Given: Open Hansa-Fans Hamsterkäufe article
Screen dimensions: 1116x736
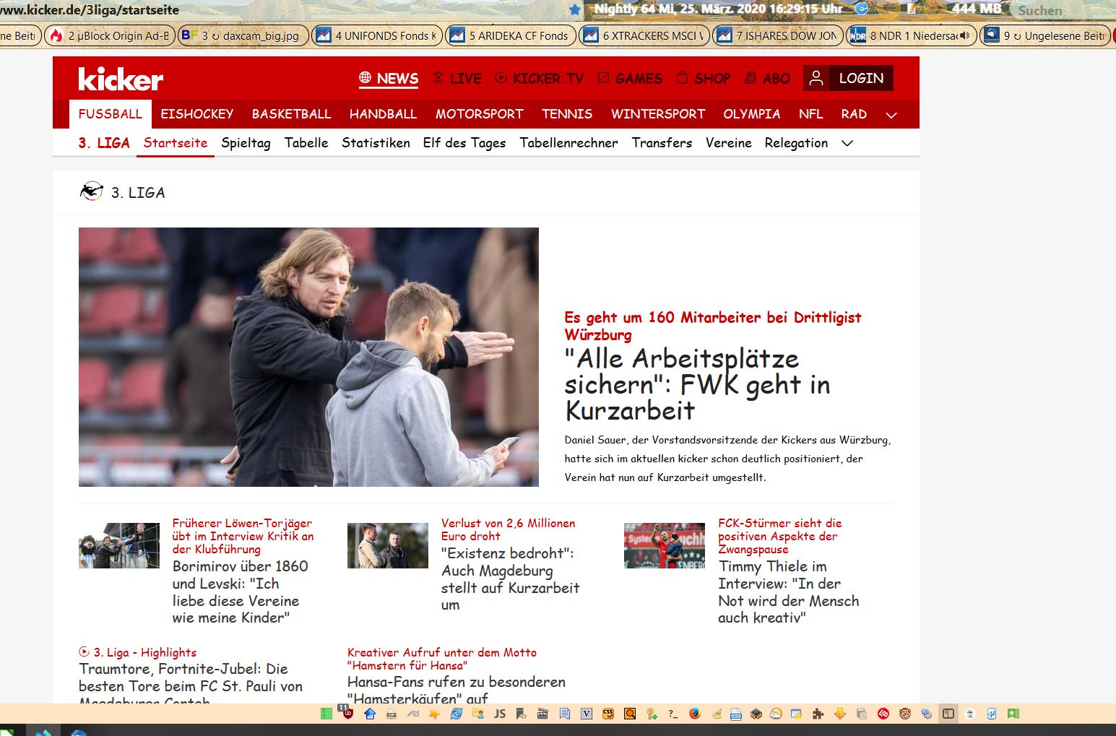Looking at the screenshot, I should coord(456,689).
